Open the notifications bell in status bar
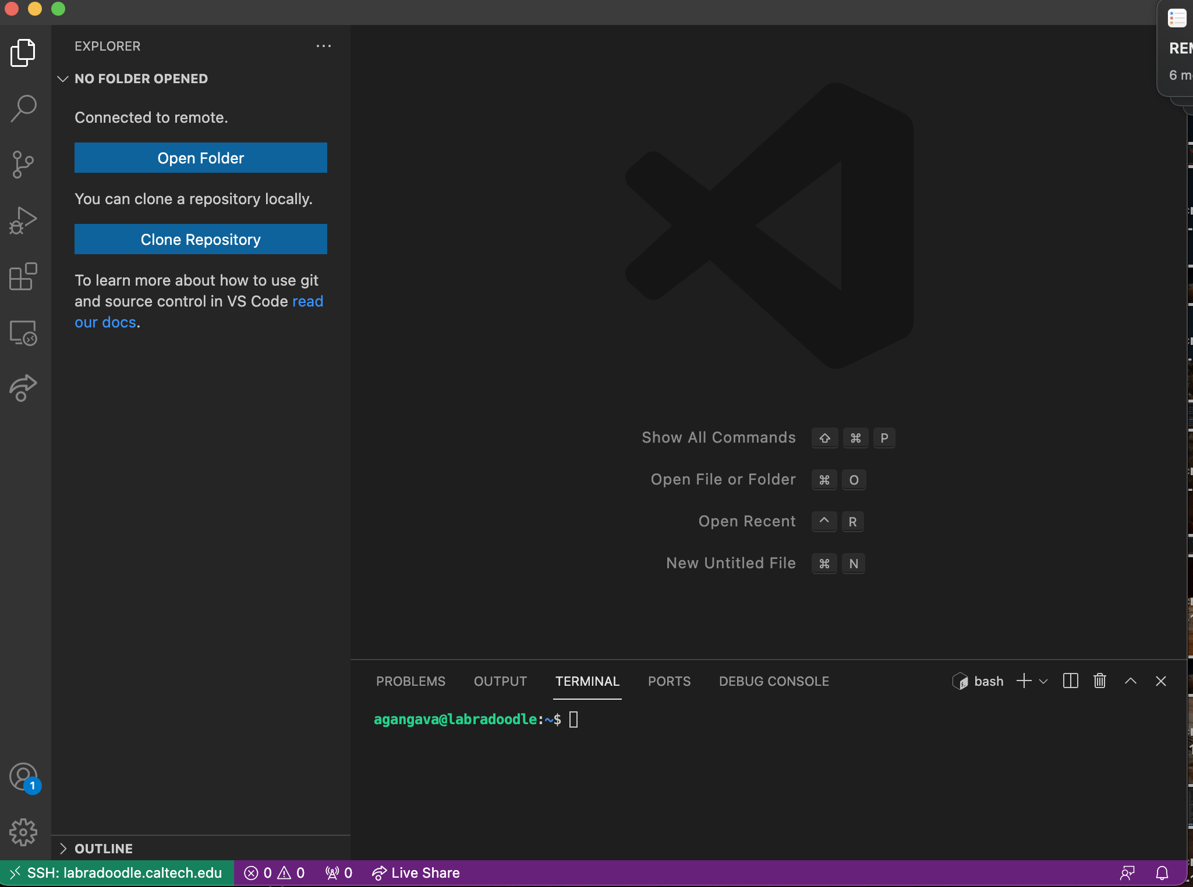The width and height of the screenshot is (1193, 887). point(1162,873)
